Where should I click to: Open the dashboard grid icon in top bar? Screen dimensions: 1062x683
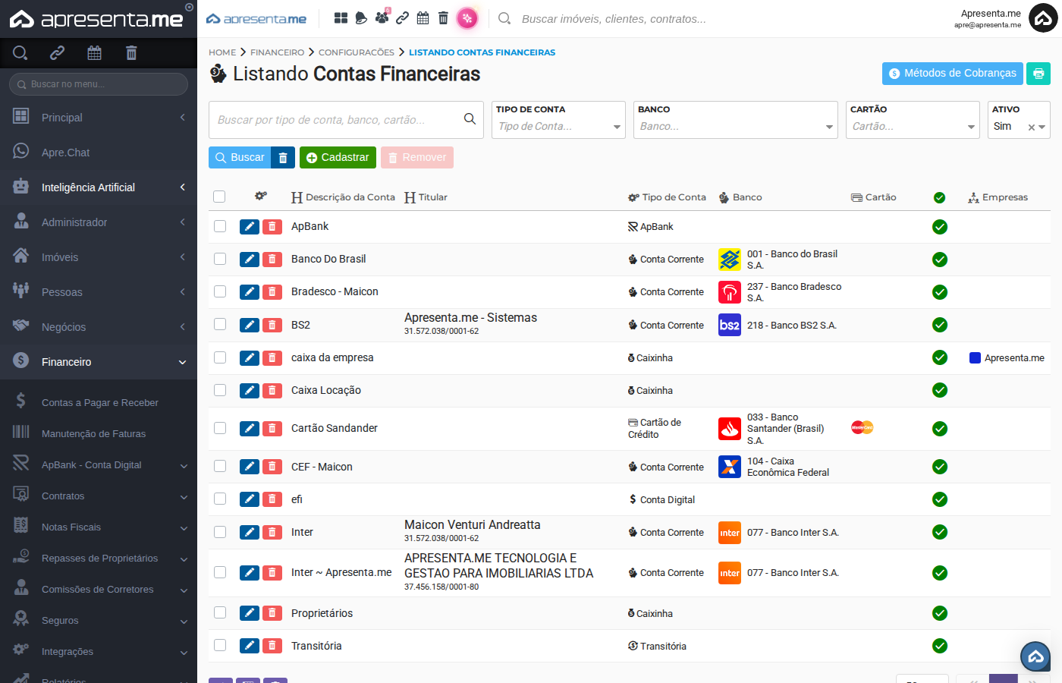[341, 18]
